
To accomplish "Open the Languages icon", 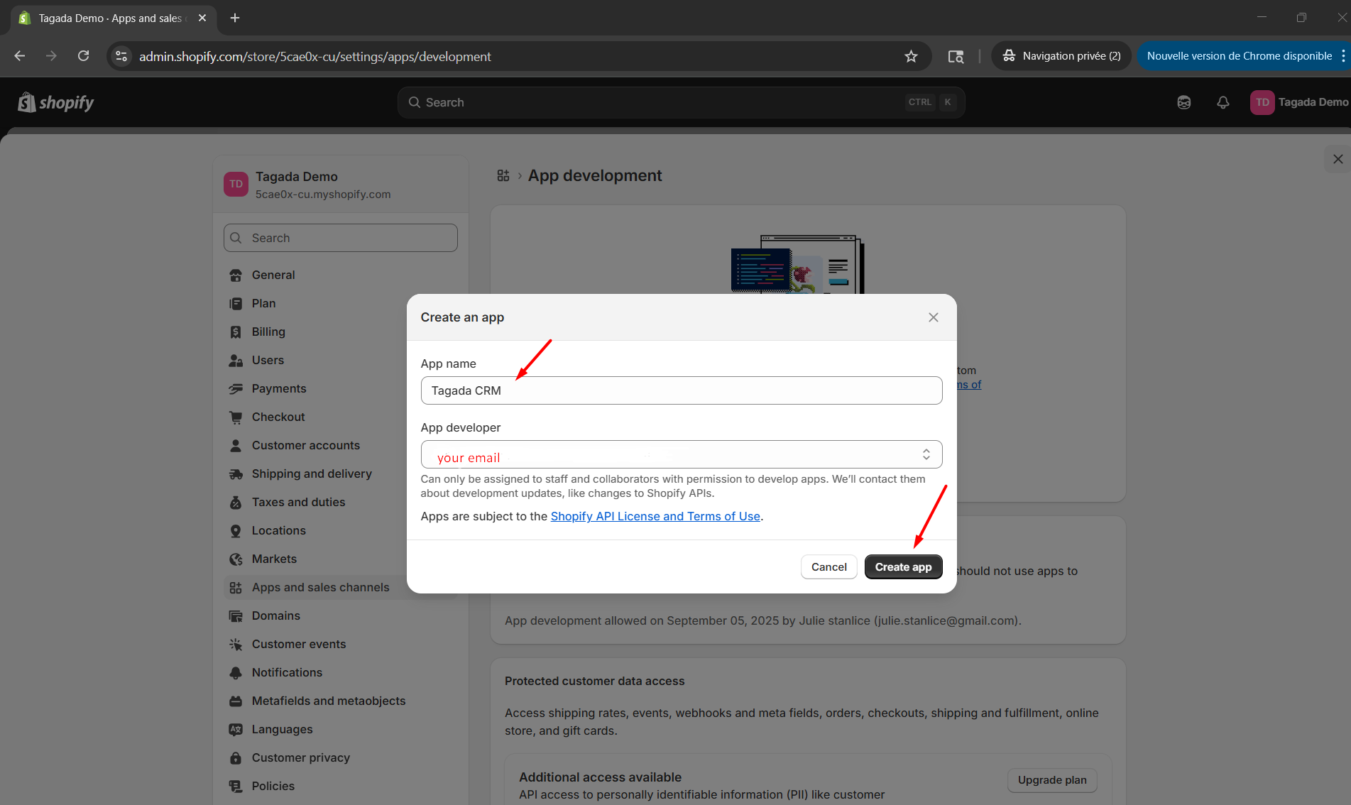I will pos(236,730).
